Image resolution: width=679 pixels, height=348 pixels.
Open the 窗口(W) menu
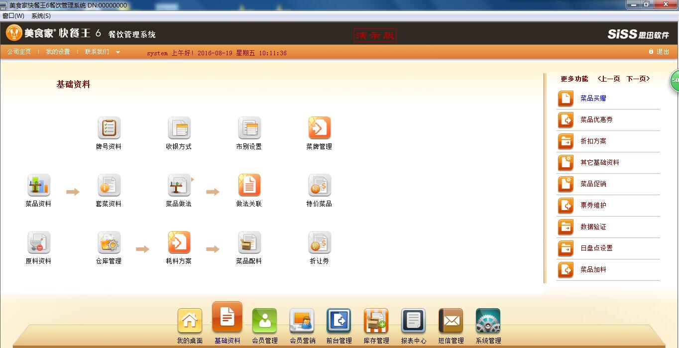click(13, 16)
